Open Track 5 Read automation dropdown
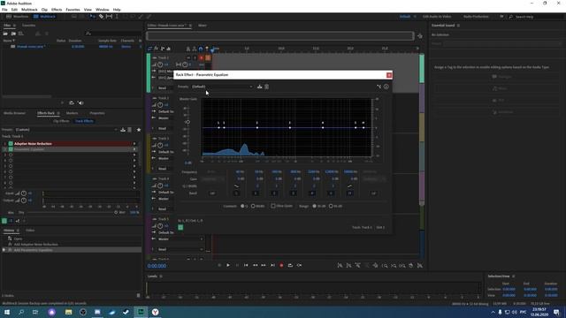Image resolution: width=566 pixels, height=318 pixels. [x=180, y=249]
